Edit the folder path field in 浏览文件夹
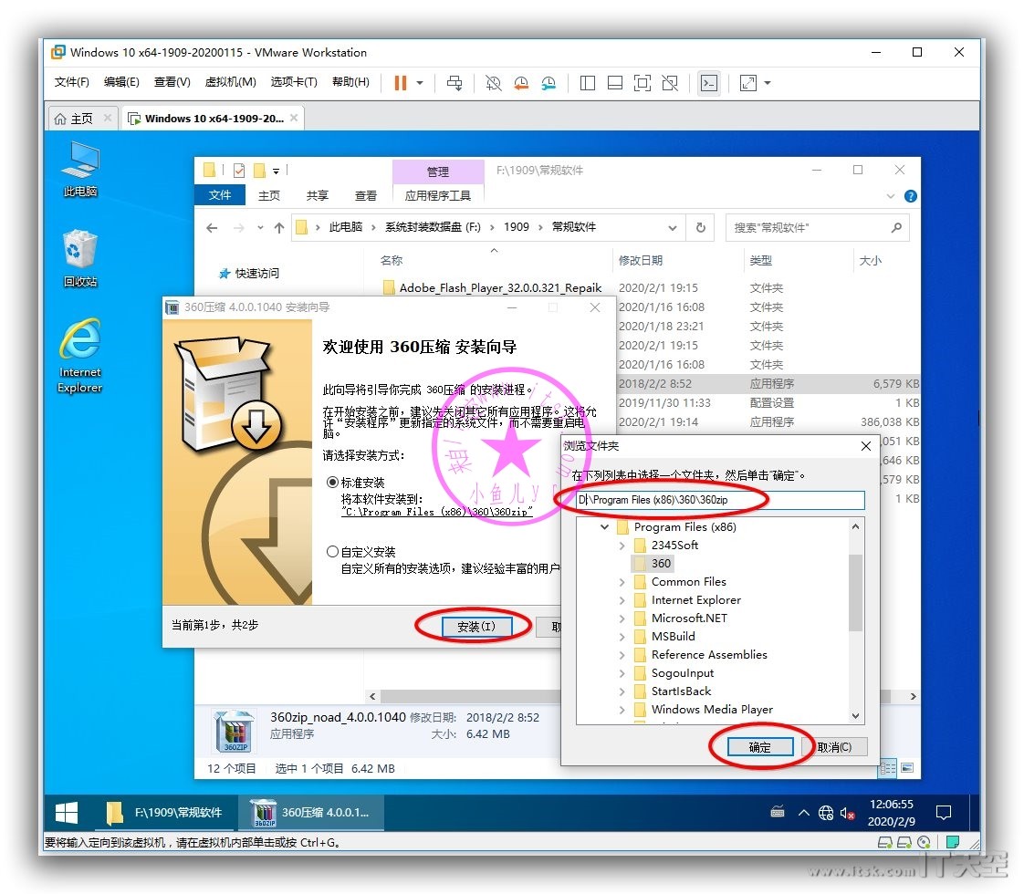The height and width of the screenshot is (894, 1024). coord(720,500)
